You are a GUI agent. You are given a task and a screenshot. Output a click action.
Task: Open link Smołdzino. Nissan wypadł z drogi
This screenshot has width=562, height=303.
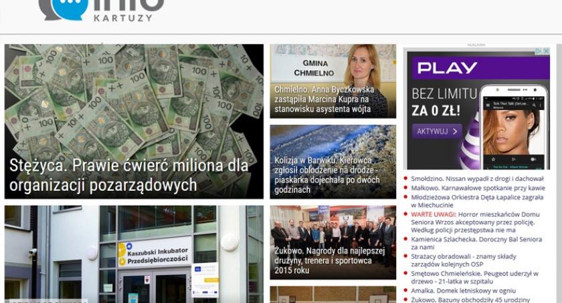(477, 178)
